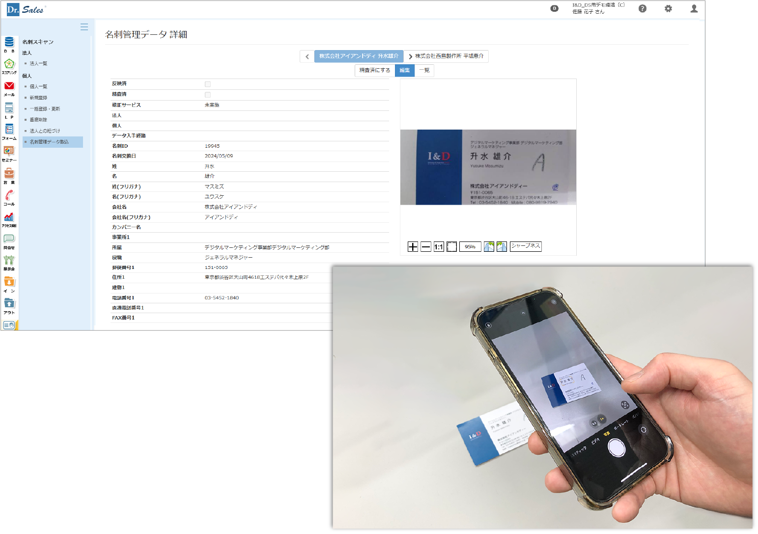Toggle the 精査済 checkbox
The width and height of the screenshot is (758, 534).
point(208,95)
